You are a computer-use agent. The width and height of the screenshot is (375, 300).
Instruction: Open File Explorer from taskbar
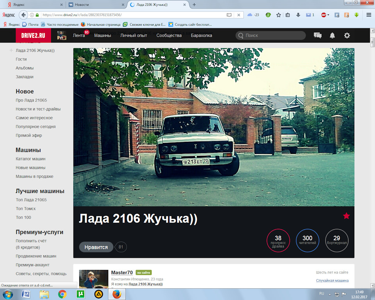[44, 294]
